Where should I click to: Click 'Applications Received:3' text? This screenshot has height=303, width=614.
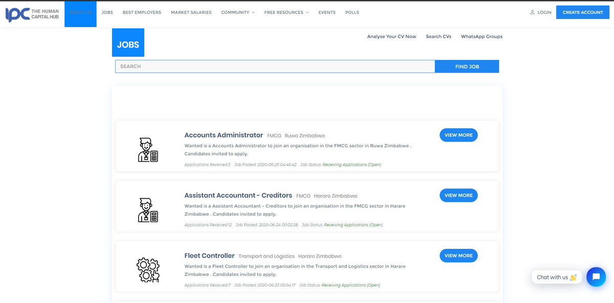coord(207,165)
